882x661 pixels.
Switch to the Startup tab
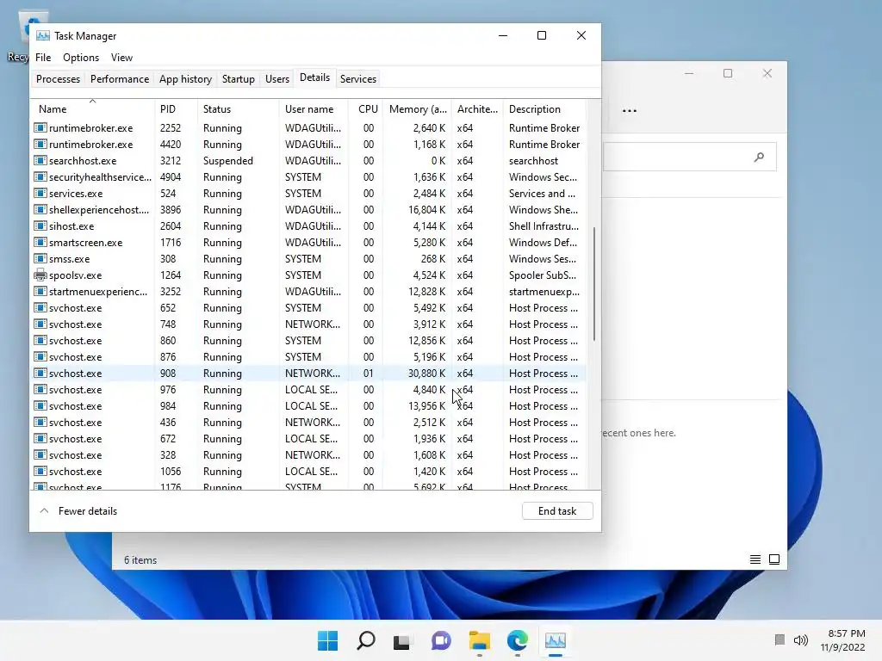238,79
